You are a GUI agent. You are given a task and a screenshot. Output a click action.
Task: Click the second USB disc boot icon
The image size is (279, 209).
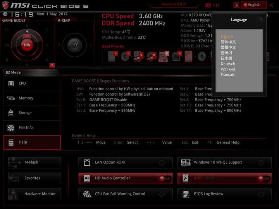[151, 57]
